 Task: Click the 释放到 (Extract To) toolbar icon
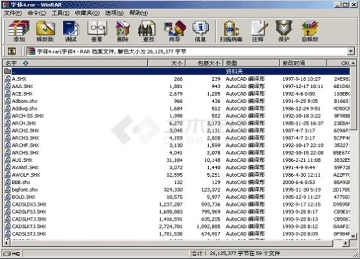coord(45,31)
